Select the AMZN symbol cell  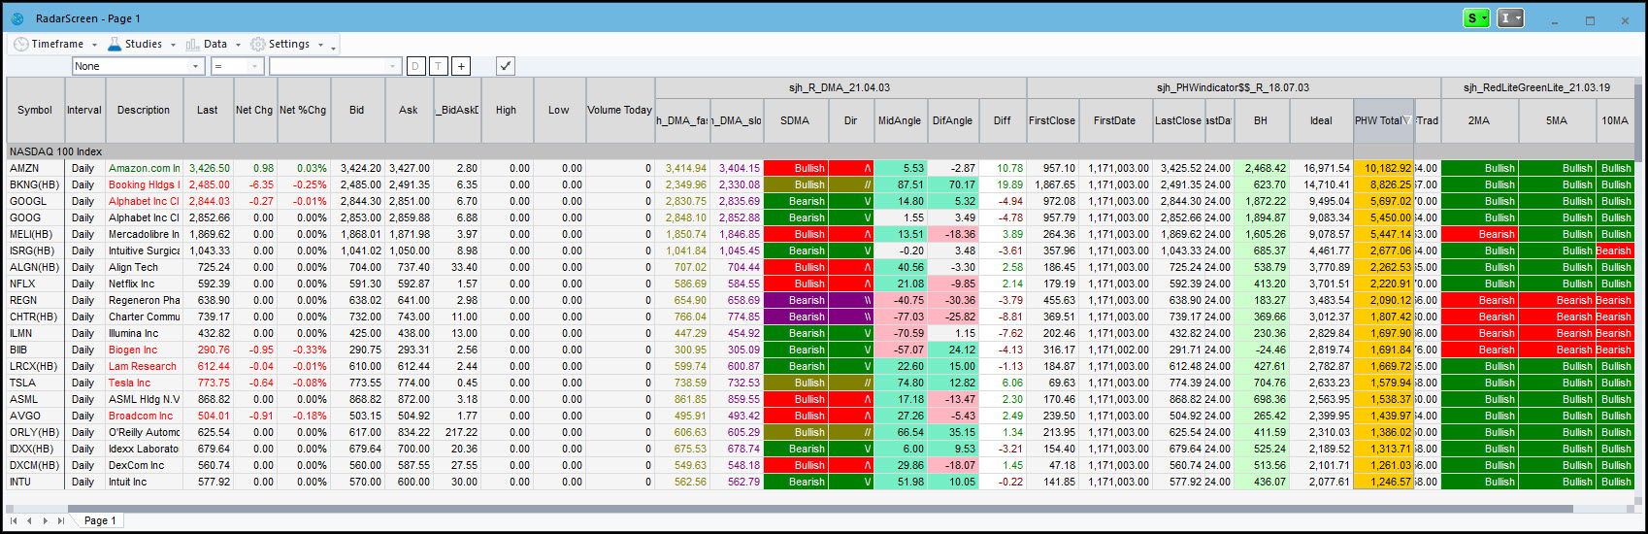pos(35,168)
